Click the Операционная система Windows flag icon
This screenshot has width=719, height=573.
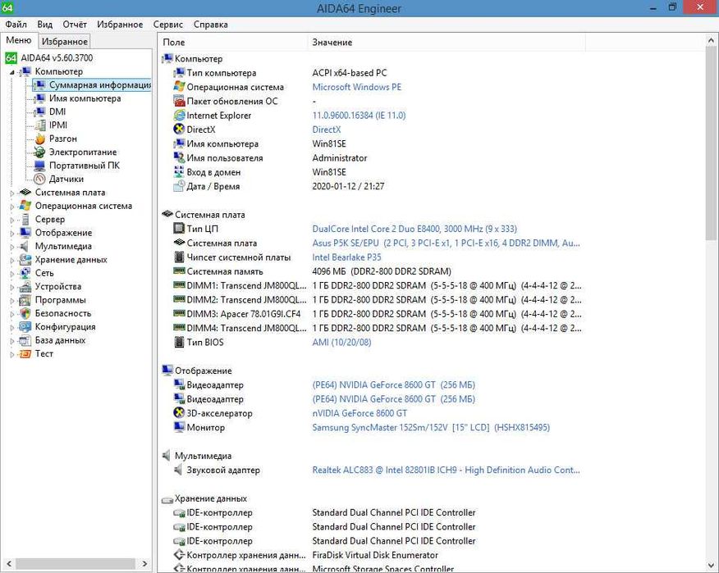(25, 206)
